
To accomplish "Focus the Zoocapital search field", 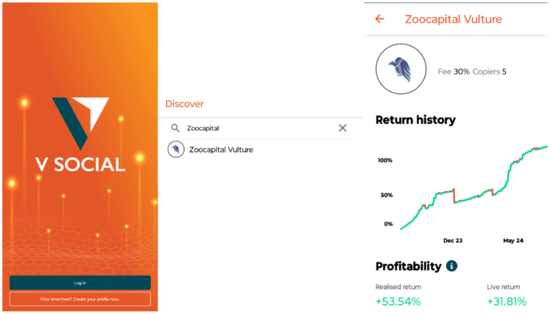I will click(257, 128).
